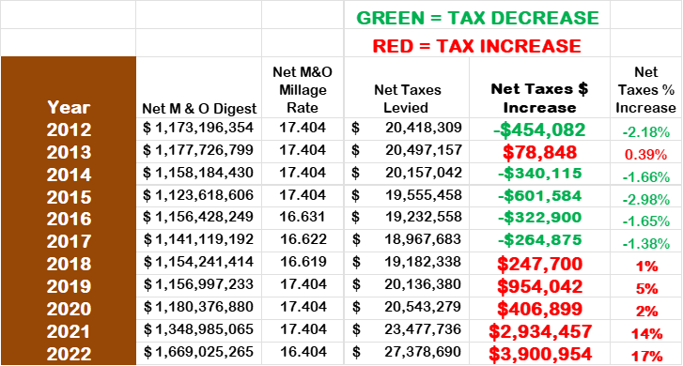
Task: Select the red $247,700 cell
Action: point(539,264)
